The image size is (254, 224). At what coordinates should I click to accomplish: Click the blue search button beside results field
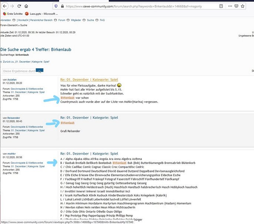40,71
